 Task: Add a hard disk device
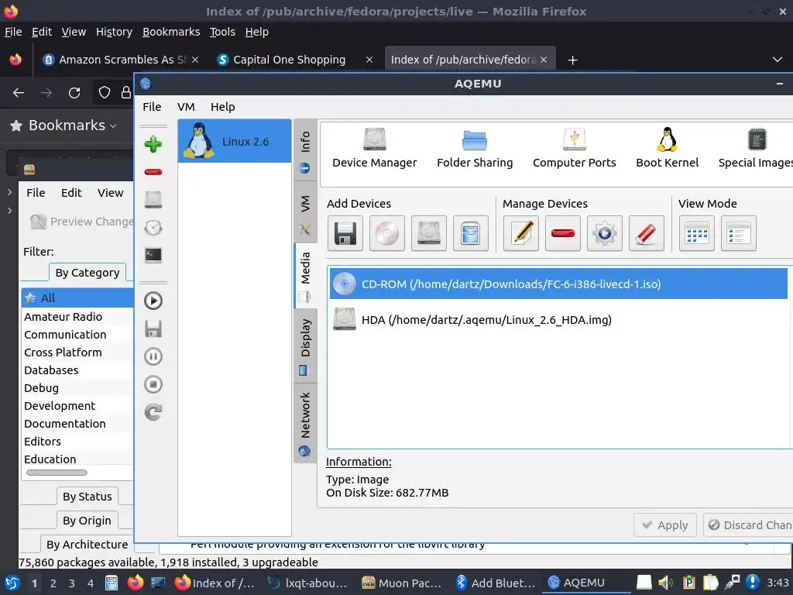[x=429, y=233]
